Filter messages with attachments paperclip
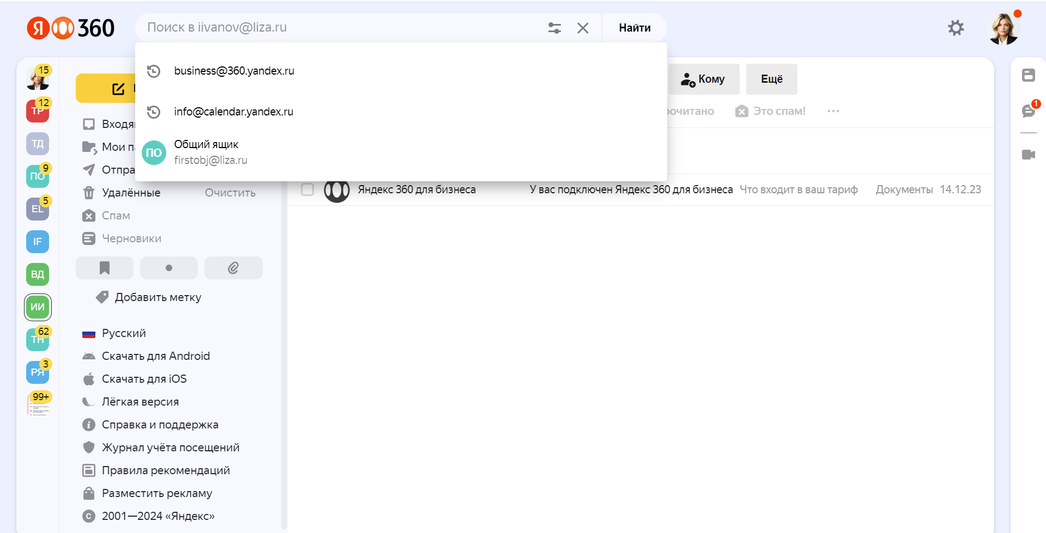This screenshot has width=1046, height=533. (233, 268)
